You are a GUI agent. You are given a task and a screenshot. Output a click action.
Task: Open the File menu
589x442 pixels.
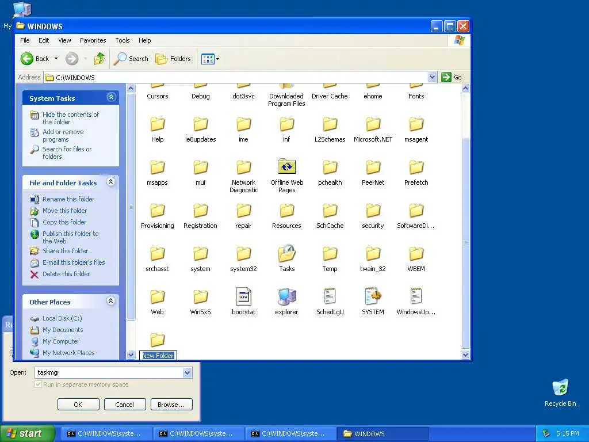click(25, 40)
